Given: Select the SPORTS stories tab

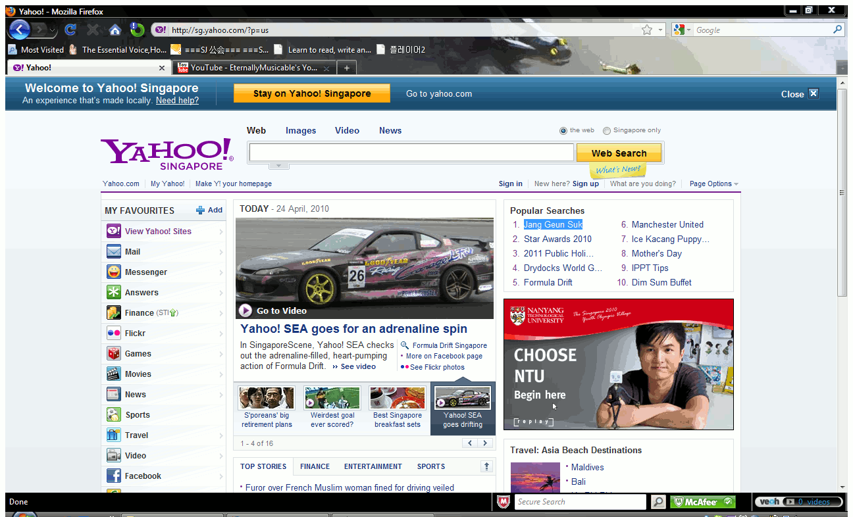Looking at the screenshot, I should pyautogui.click(x=431, y=466).
